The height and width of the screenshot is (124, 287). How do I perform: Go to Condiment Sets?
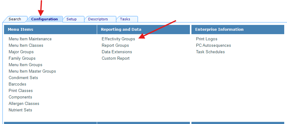(x=23, y=78)
